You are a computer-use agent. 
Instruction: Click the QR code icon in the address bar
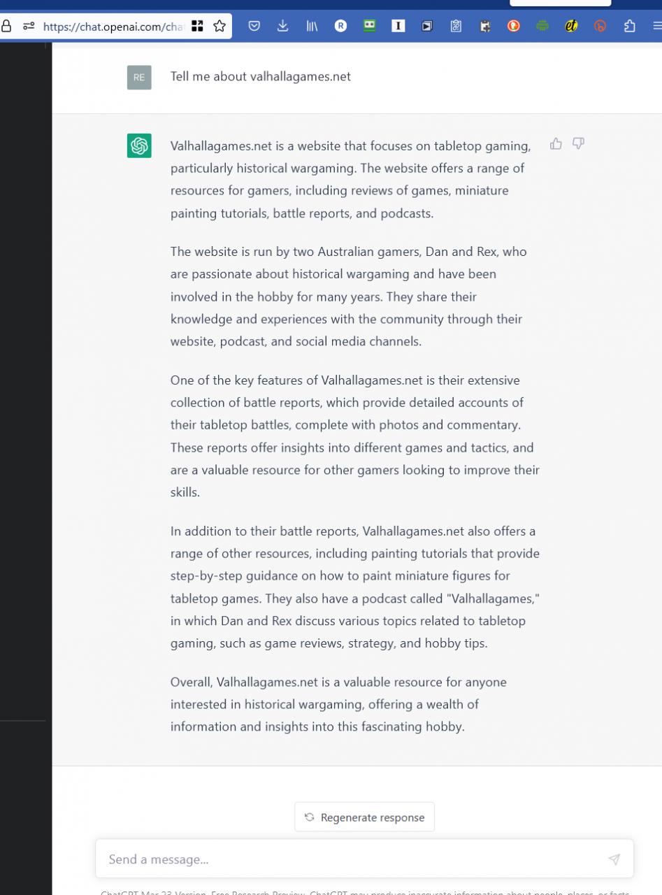[198, 27]
